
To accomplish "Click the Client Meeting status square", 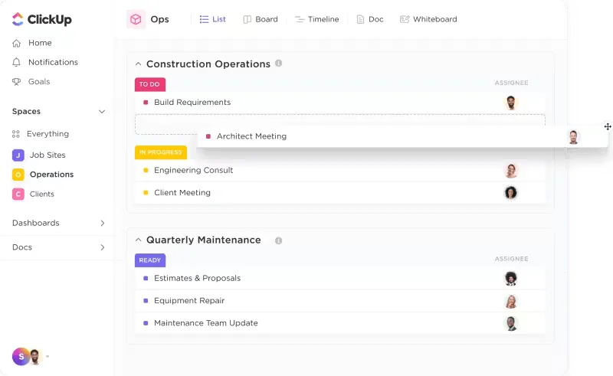I will tap(146, 192).
